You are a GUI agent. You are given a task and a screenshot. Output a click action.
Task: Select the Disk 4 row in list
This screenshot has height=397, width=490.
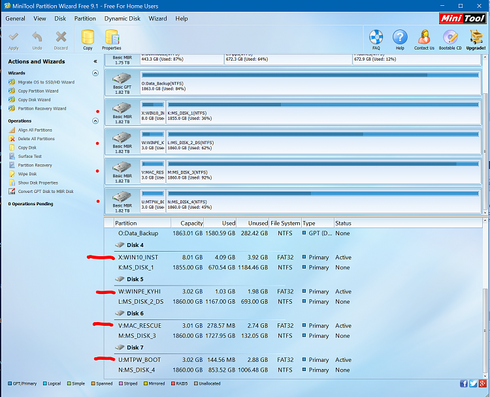point(135,245)
